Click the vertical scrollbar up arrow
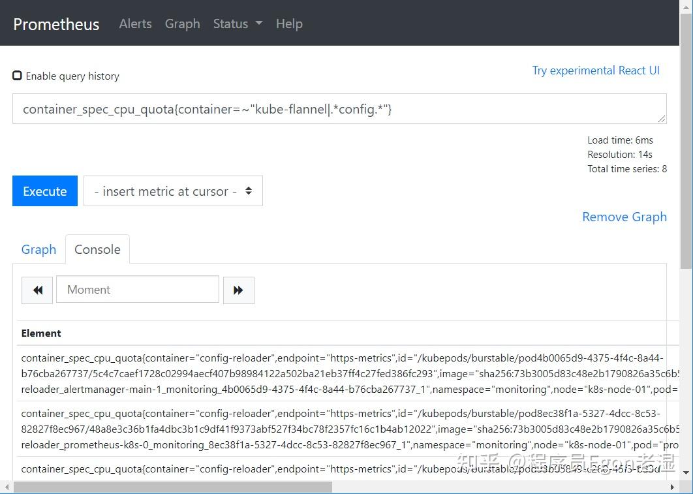693x494 pixels. click(x=686, y=7)
